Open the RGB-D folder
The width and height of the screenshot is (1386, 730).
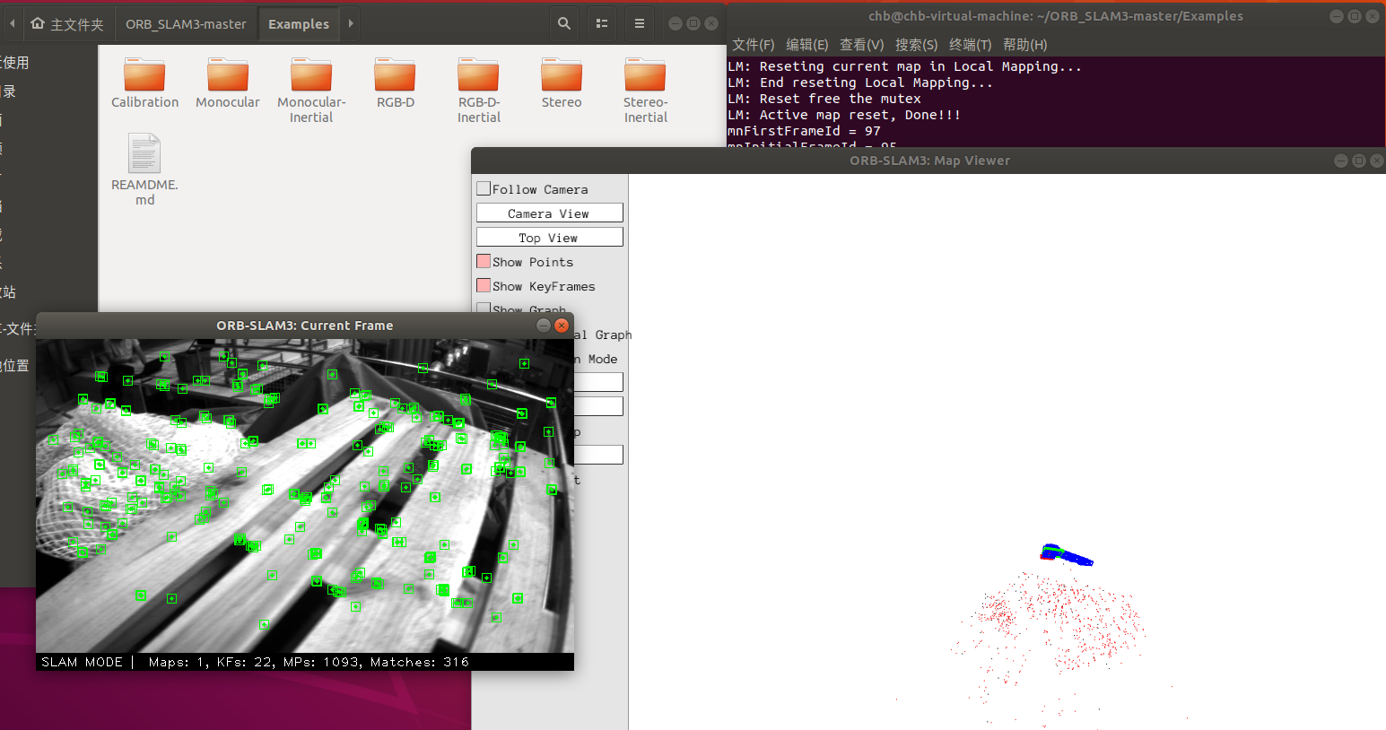click(x=395, y=83)
